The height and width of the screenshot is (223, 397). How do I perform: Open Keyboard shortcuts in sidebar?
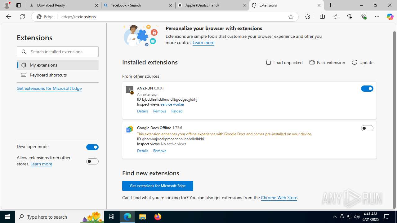[x=58, y=75]
